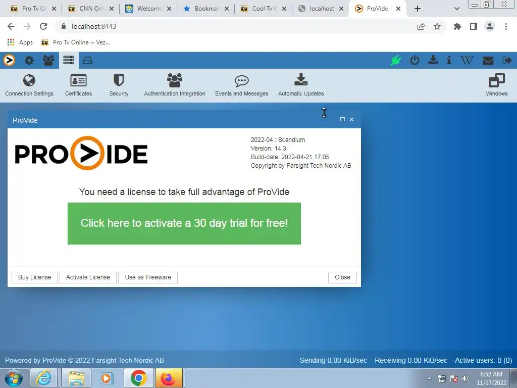
Task: Open the Windows Start menu
Action: [13, 378]
